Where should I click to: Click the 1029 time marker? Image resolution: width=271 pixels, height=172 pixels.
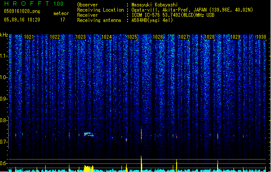235,37
